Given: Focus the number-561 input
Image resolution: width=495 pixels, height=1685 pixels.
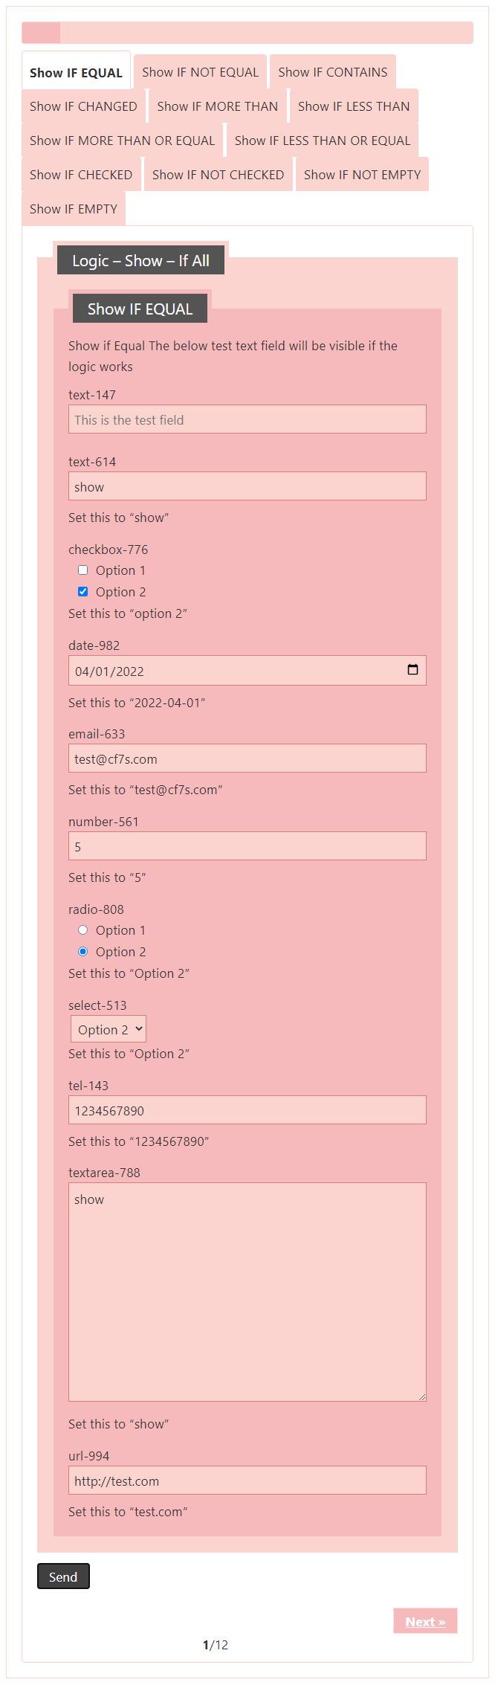Looking at the screenshot, I should (247, 846).
